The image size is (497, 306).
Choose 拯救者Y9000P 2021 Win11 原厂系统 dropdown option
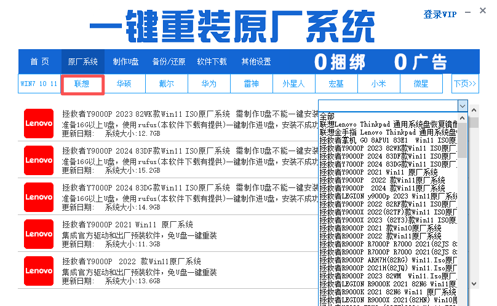pyautogui.click(x=388, y=172)
